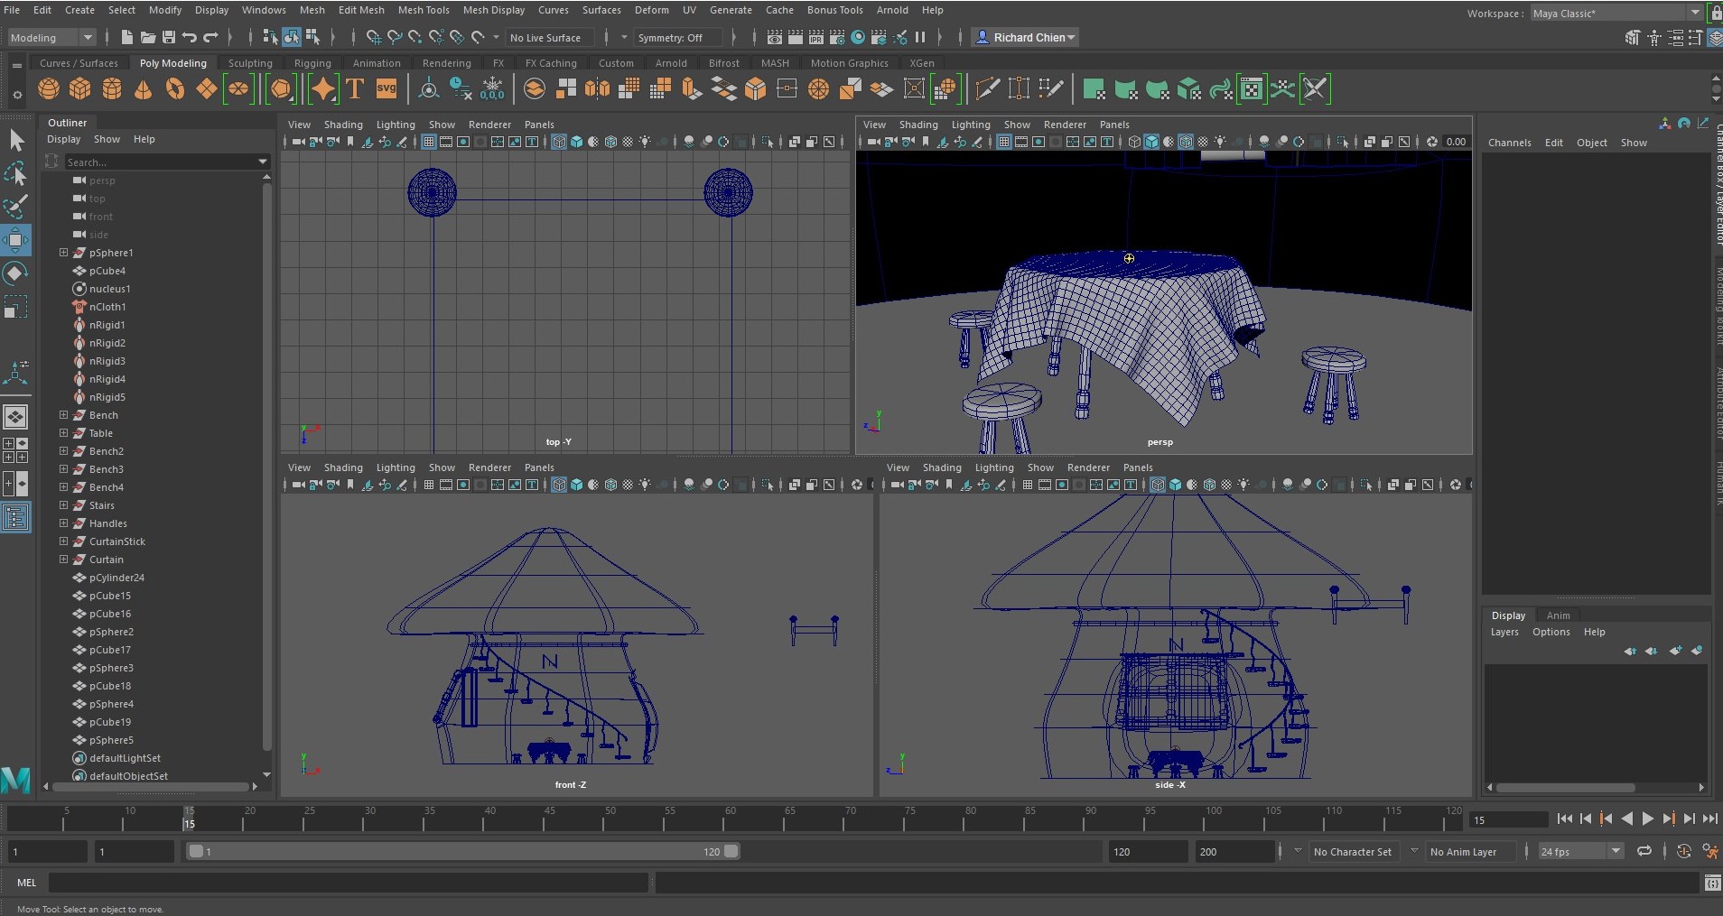Click the polygon sphere shelf icon
Viewport: 1723px width, 916px height.
pyautogui.click(x=49, y=89)
